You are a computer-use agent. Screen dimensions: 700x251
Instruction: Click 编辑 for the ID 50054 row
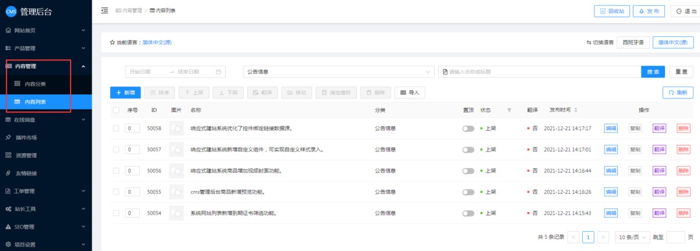pyautogui.click(x=610, y=213)
